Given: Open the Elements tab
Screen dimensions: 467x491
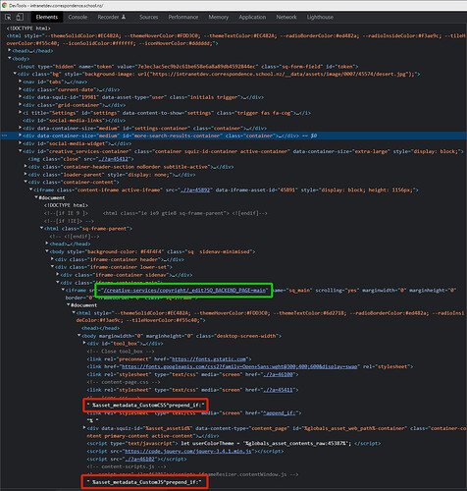Looking at the screenshot, I should 47,17.
